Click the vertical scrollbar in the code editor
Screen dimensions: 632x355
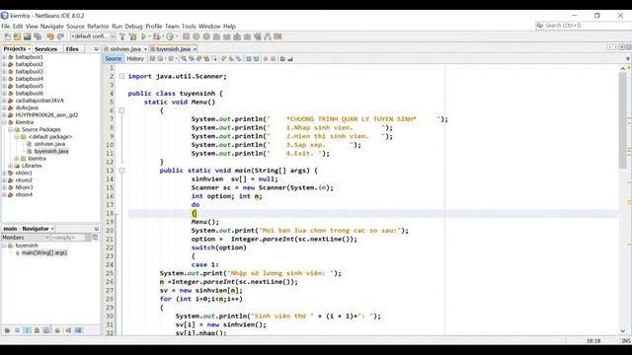[x=623, y=120]
